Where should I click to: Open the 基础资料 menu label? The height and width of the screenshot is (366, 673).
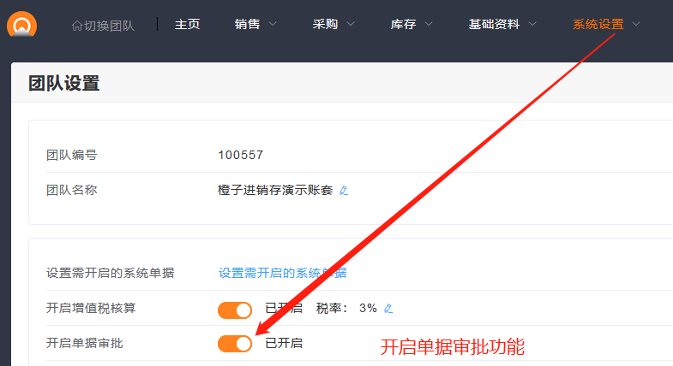point(494,25)
